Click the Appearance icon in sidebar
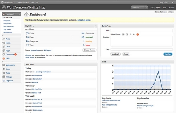The height and width of the screenshot is (113, 176). 4,65
